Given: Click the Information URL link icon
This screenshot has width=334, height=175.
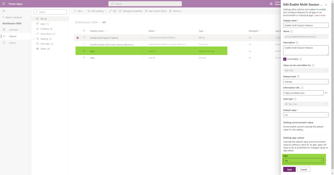Looking at the screenshot, I should click(x=326, y=93).
